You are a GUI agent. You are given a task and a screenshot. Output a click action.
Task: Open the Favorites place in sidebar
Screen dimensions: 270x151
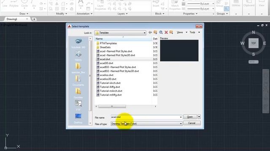click(x=78, y=94)
